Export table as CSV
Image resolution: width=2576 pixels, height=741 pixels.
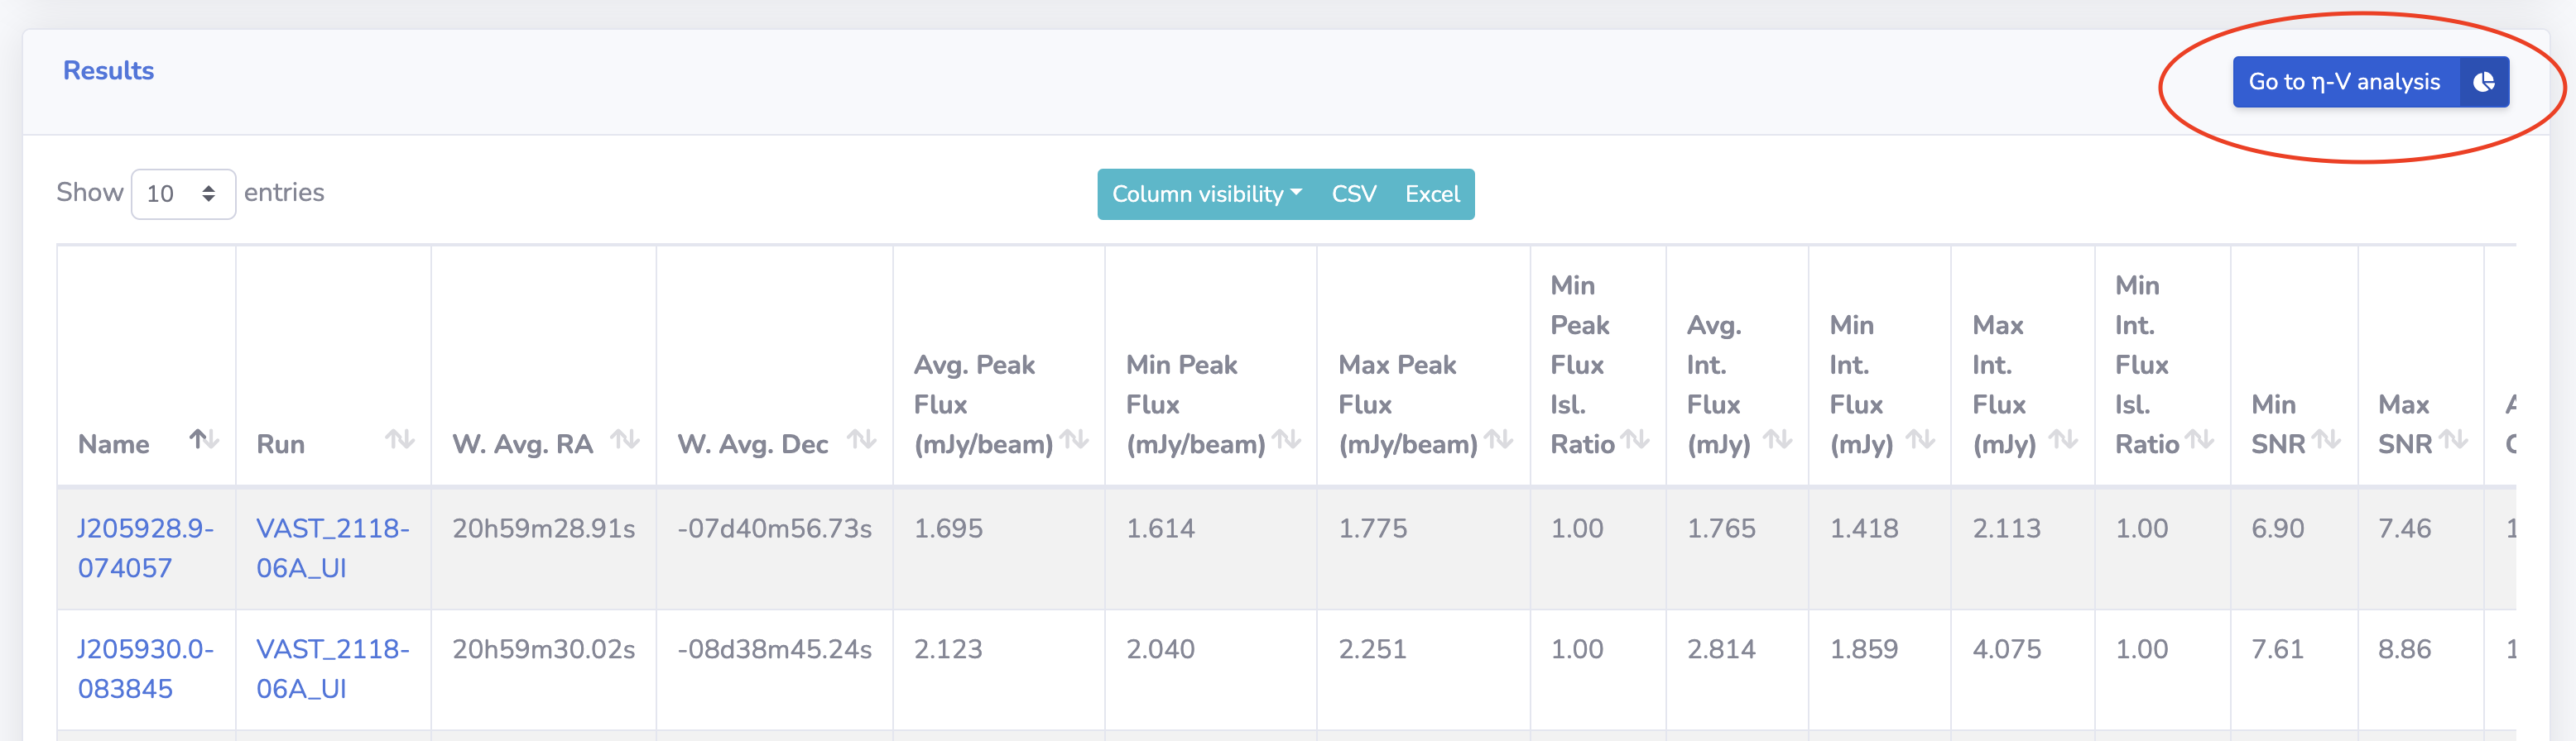pyautogui.click(x=1354, y=194)
